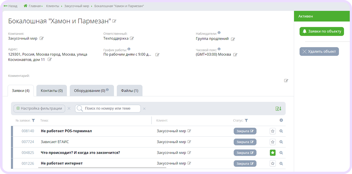This screenshot has width=352, height=174.
Task: Change the Закрыта status of ticket 001226
Action: click(245, 163)
